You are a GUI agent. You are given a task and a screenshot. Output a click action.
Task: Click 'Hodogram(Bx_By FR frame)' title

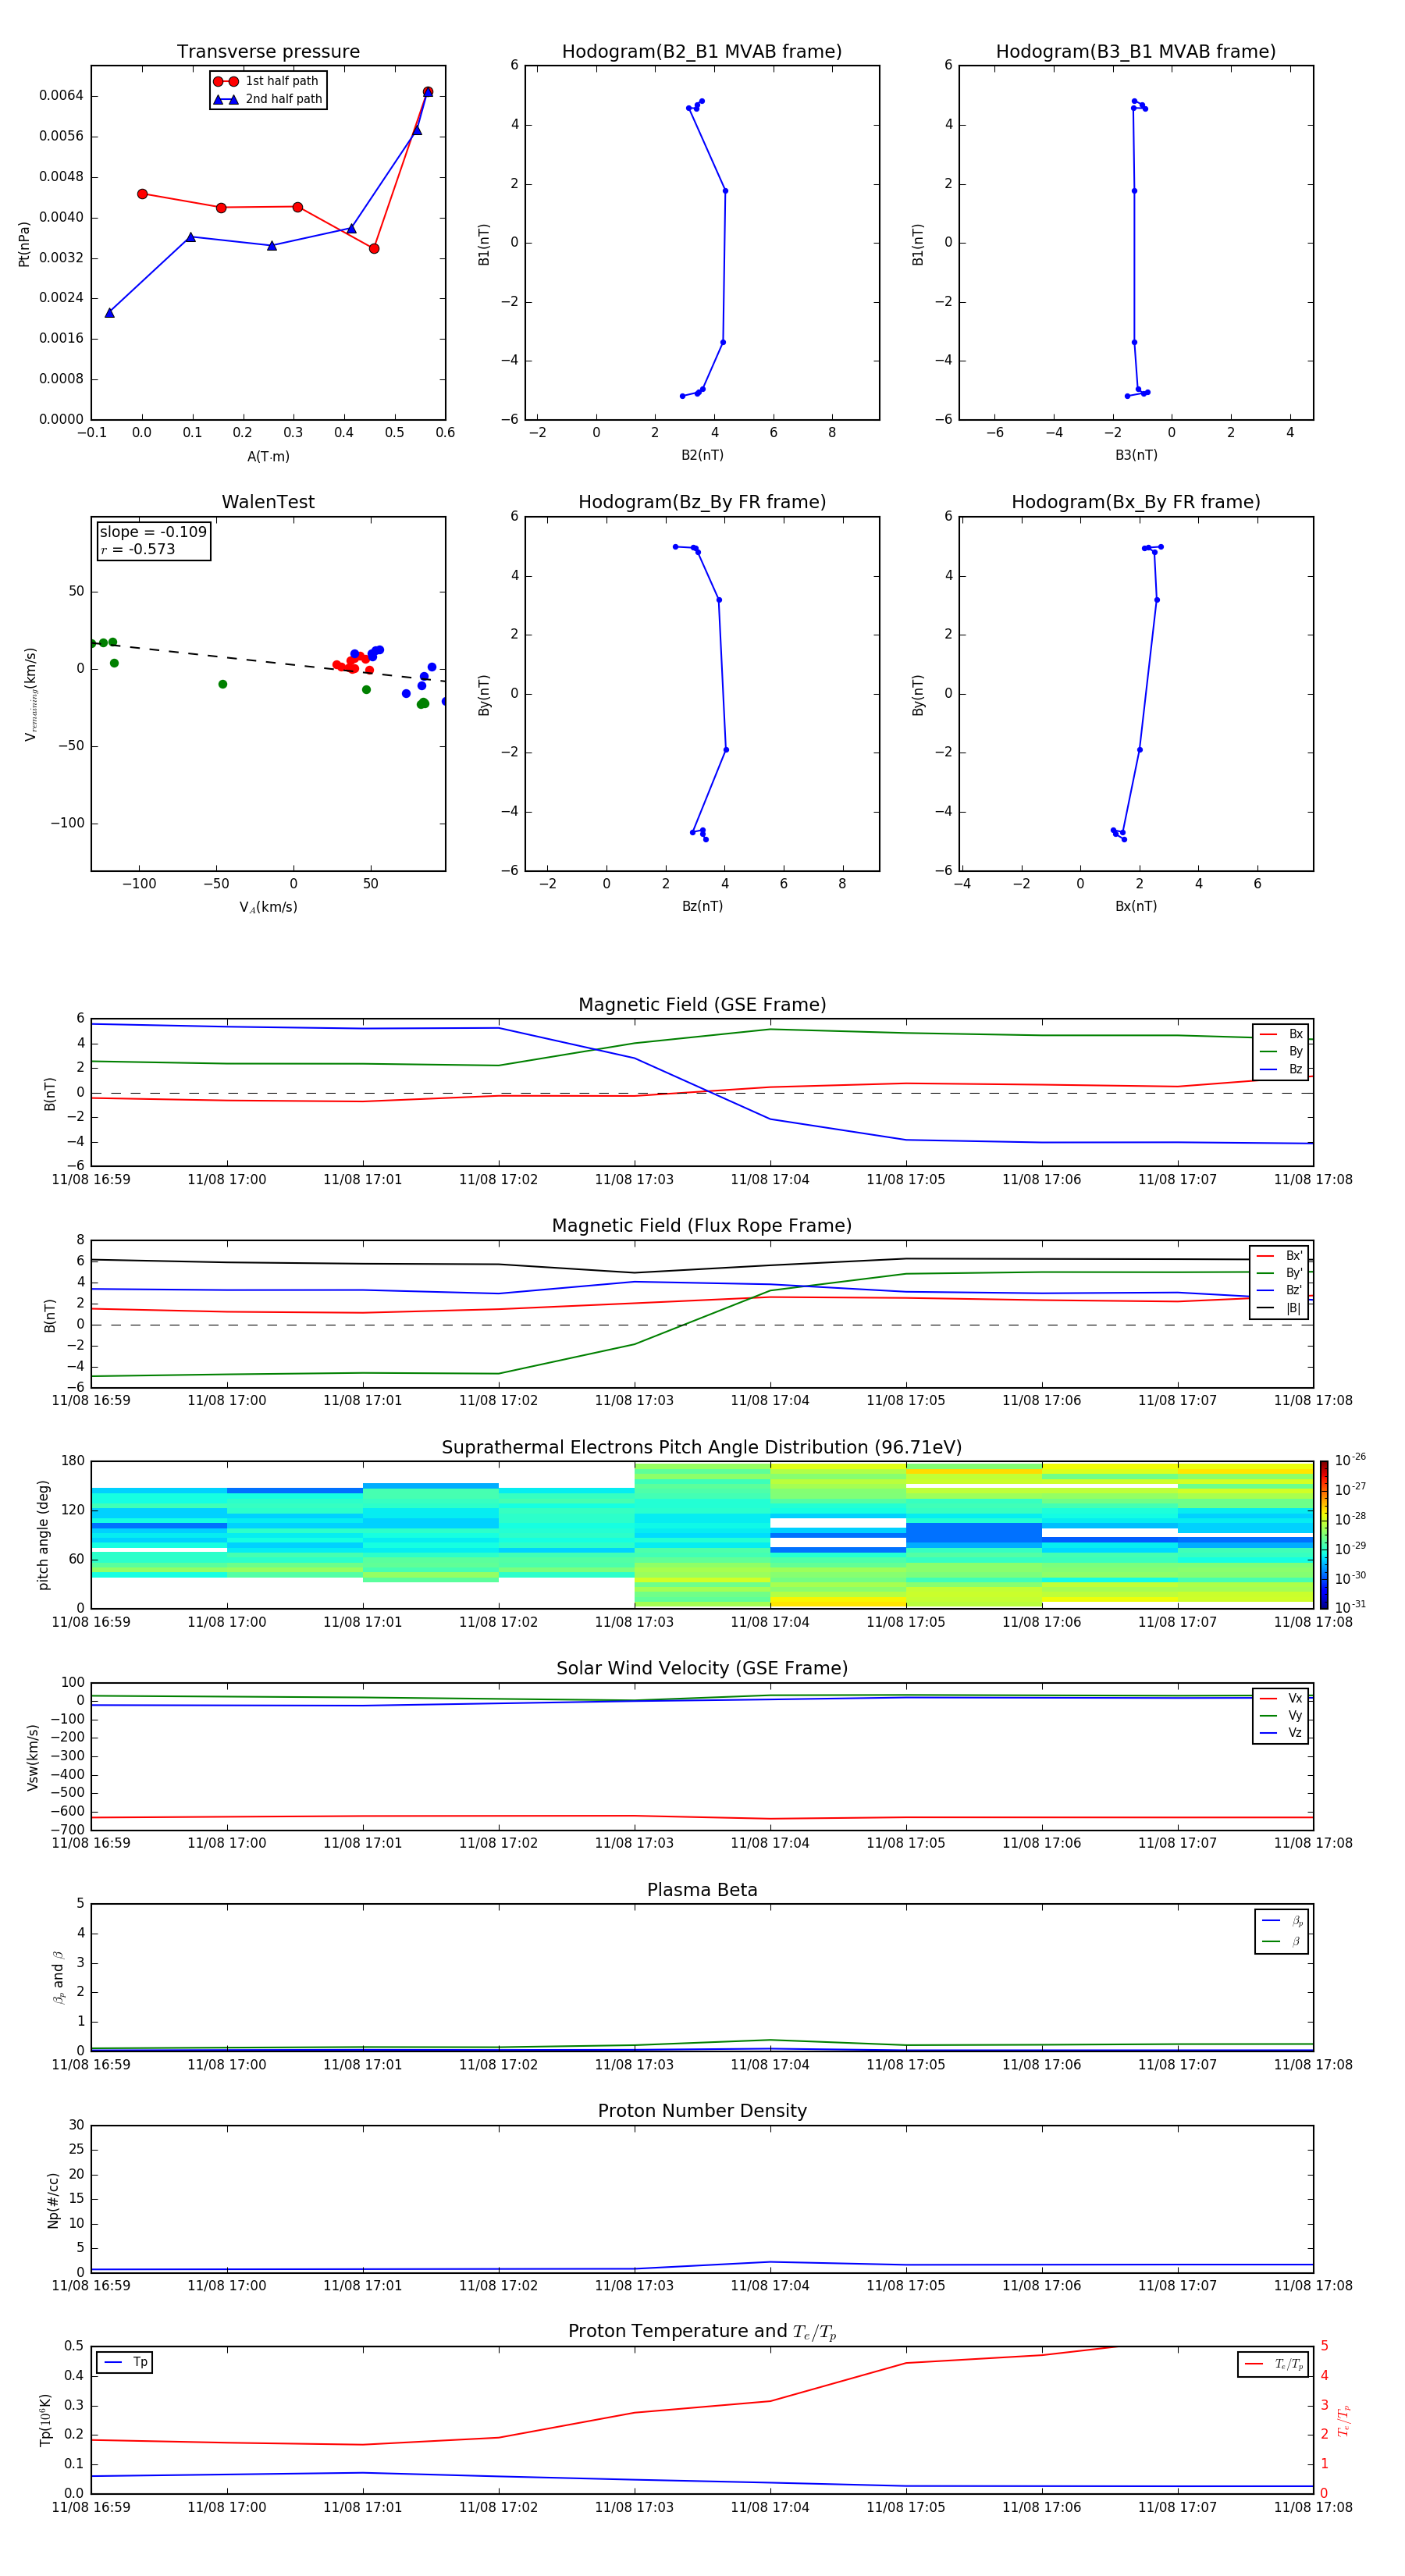(1136, 502)
